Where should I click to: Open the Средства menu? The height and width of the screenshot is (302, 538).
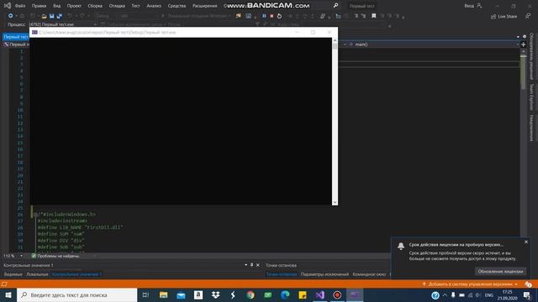pyautogui.click(x=177, y=6)
